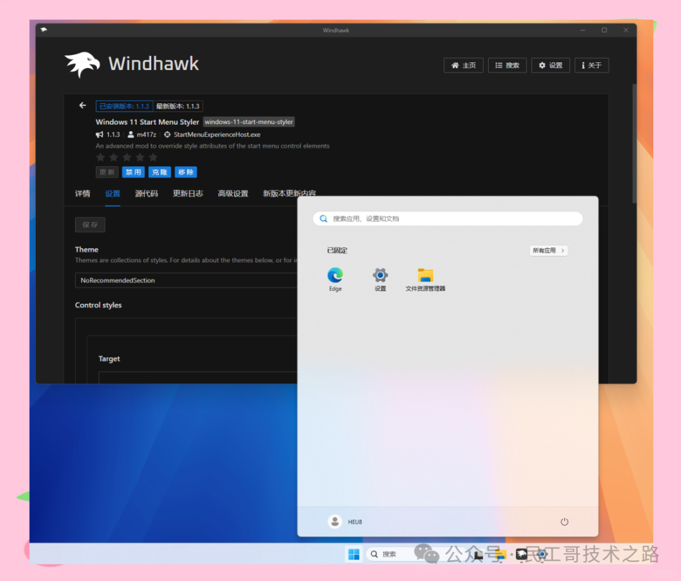Click the 保存 save button

click(90, 225)
